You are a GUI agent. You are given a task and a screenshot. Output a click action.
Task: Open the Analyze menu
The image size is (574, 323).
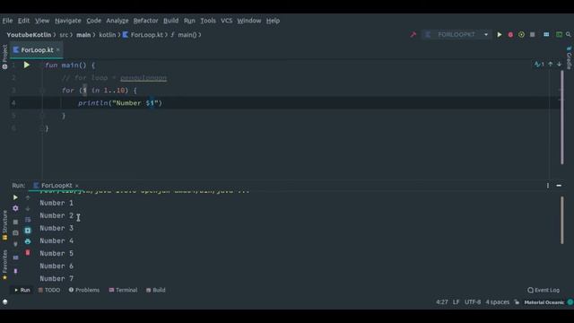117,21
